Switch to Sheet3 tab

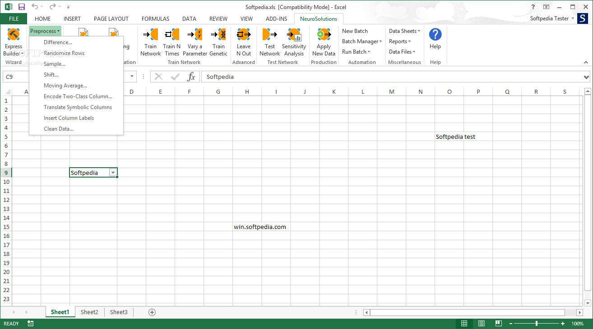[x=119, y=312]
